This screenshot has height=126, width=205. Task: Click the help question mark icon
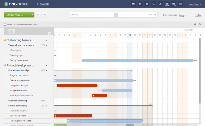pos(200,25)
